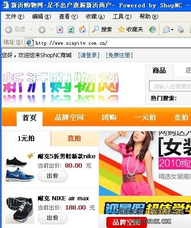Image resolution: width=191 pixels, height=228 pixels.
Task: Switch to the 1元拍 listing tab
Action: click(x=26, y=138)
